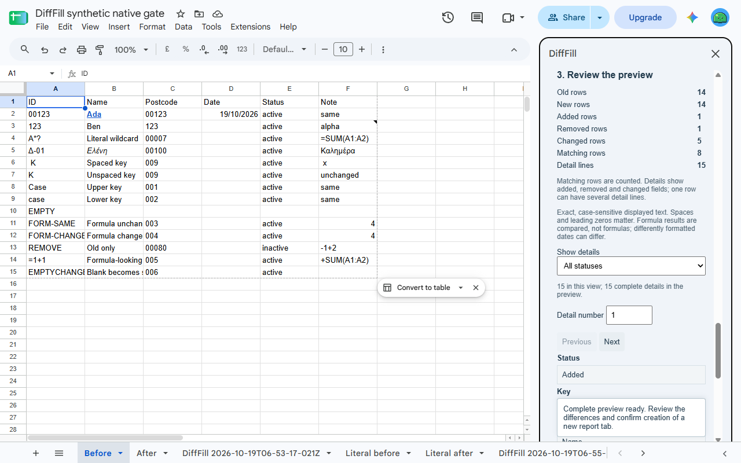Click the search menus magnifier icon
This screenshot has height=463, width=741.
coord(25,50)
